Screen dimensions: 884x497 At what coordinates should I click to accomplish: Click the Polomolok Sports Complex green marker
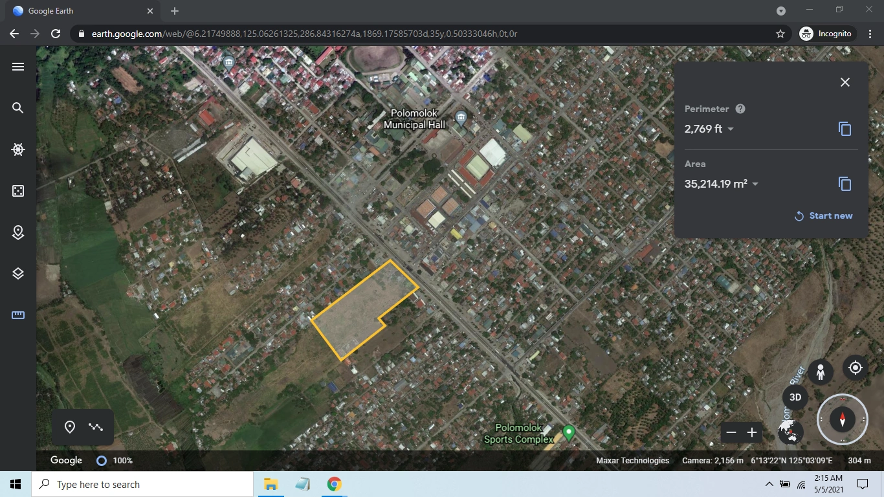(569, 432)
